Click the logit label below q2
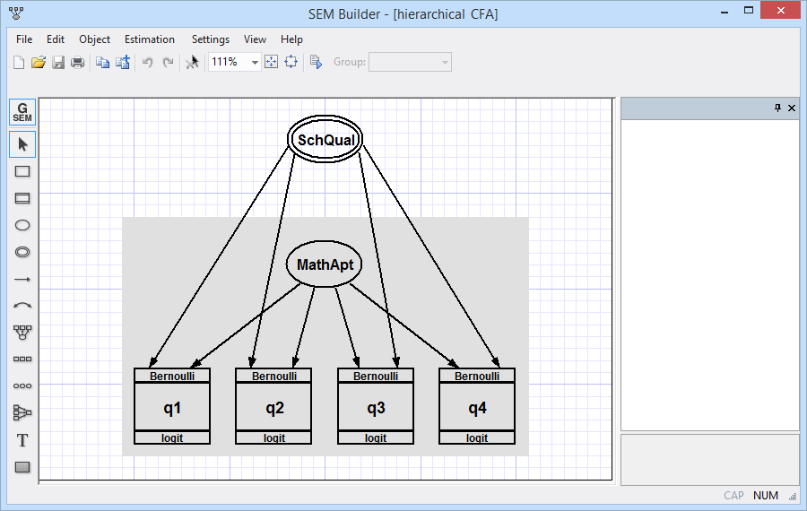Screen dimensions: 807x511 [x=273, y=437]
